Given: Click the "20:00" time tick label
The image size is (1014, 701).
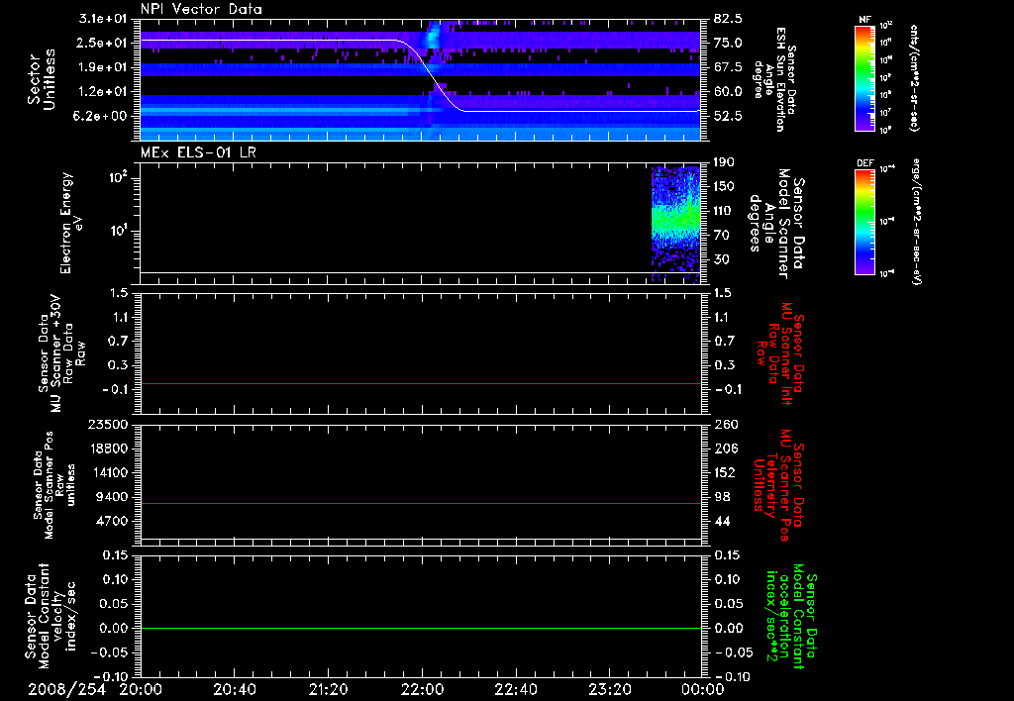Looking at the screenshot, I should click(x=141, y=689).
